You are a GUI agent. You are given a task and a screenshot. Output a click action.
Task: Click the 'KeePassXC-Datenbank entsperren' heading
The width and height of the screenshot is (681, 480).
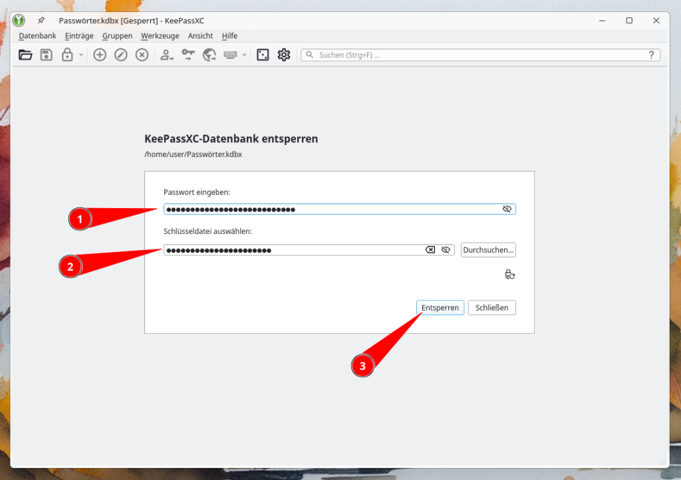tap(231, 139)
